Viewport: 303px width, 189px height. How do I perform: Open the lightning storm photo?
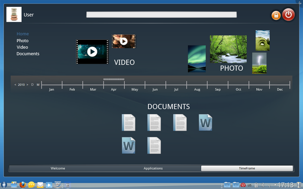click(259, 63)
